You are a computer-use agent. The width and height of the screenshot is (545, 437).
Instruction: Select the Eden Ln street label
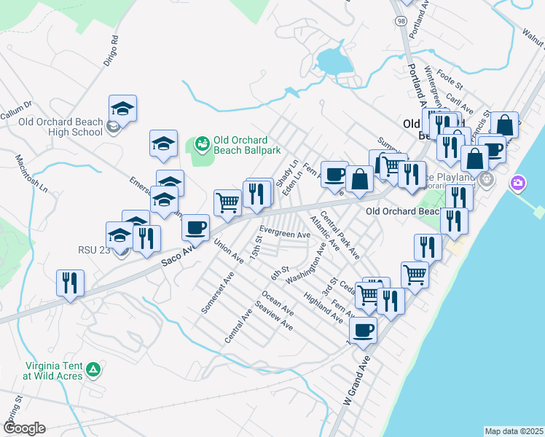pos(292,184)
